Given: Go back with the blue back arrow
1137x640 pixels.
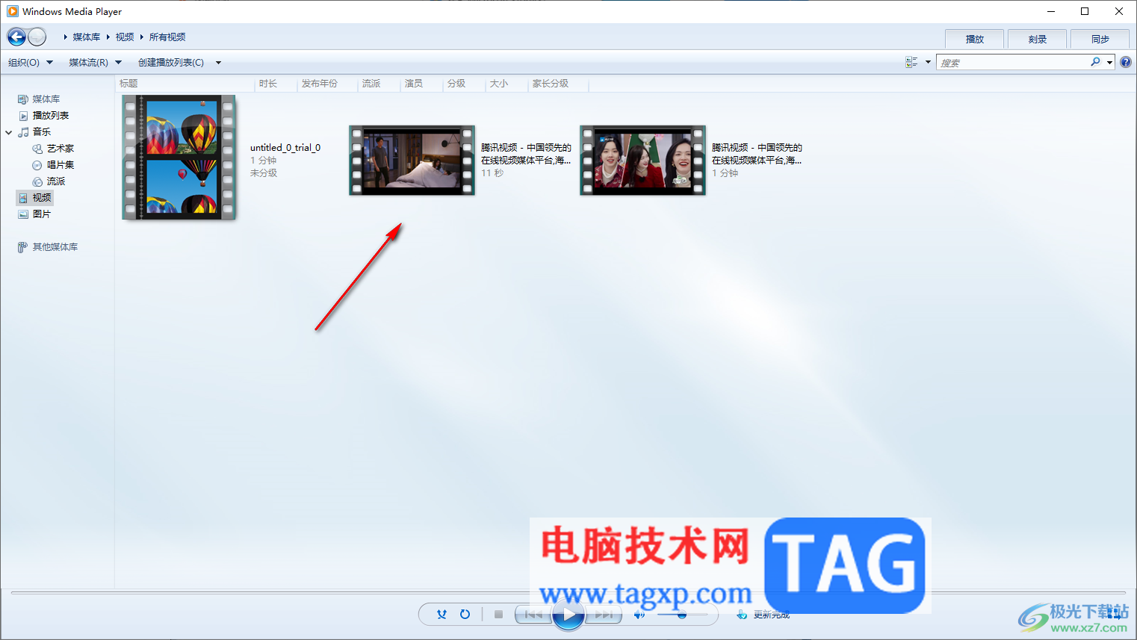Looking at the screenshot, I should (16, 37).
